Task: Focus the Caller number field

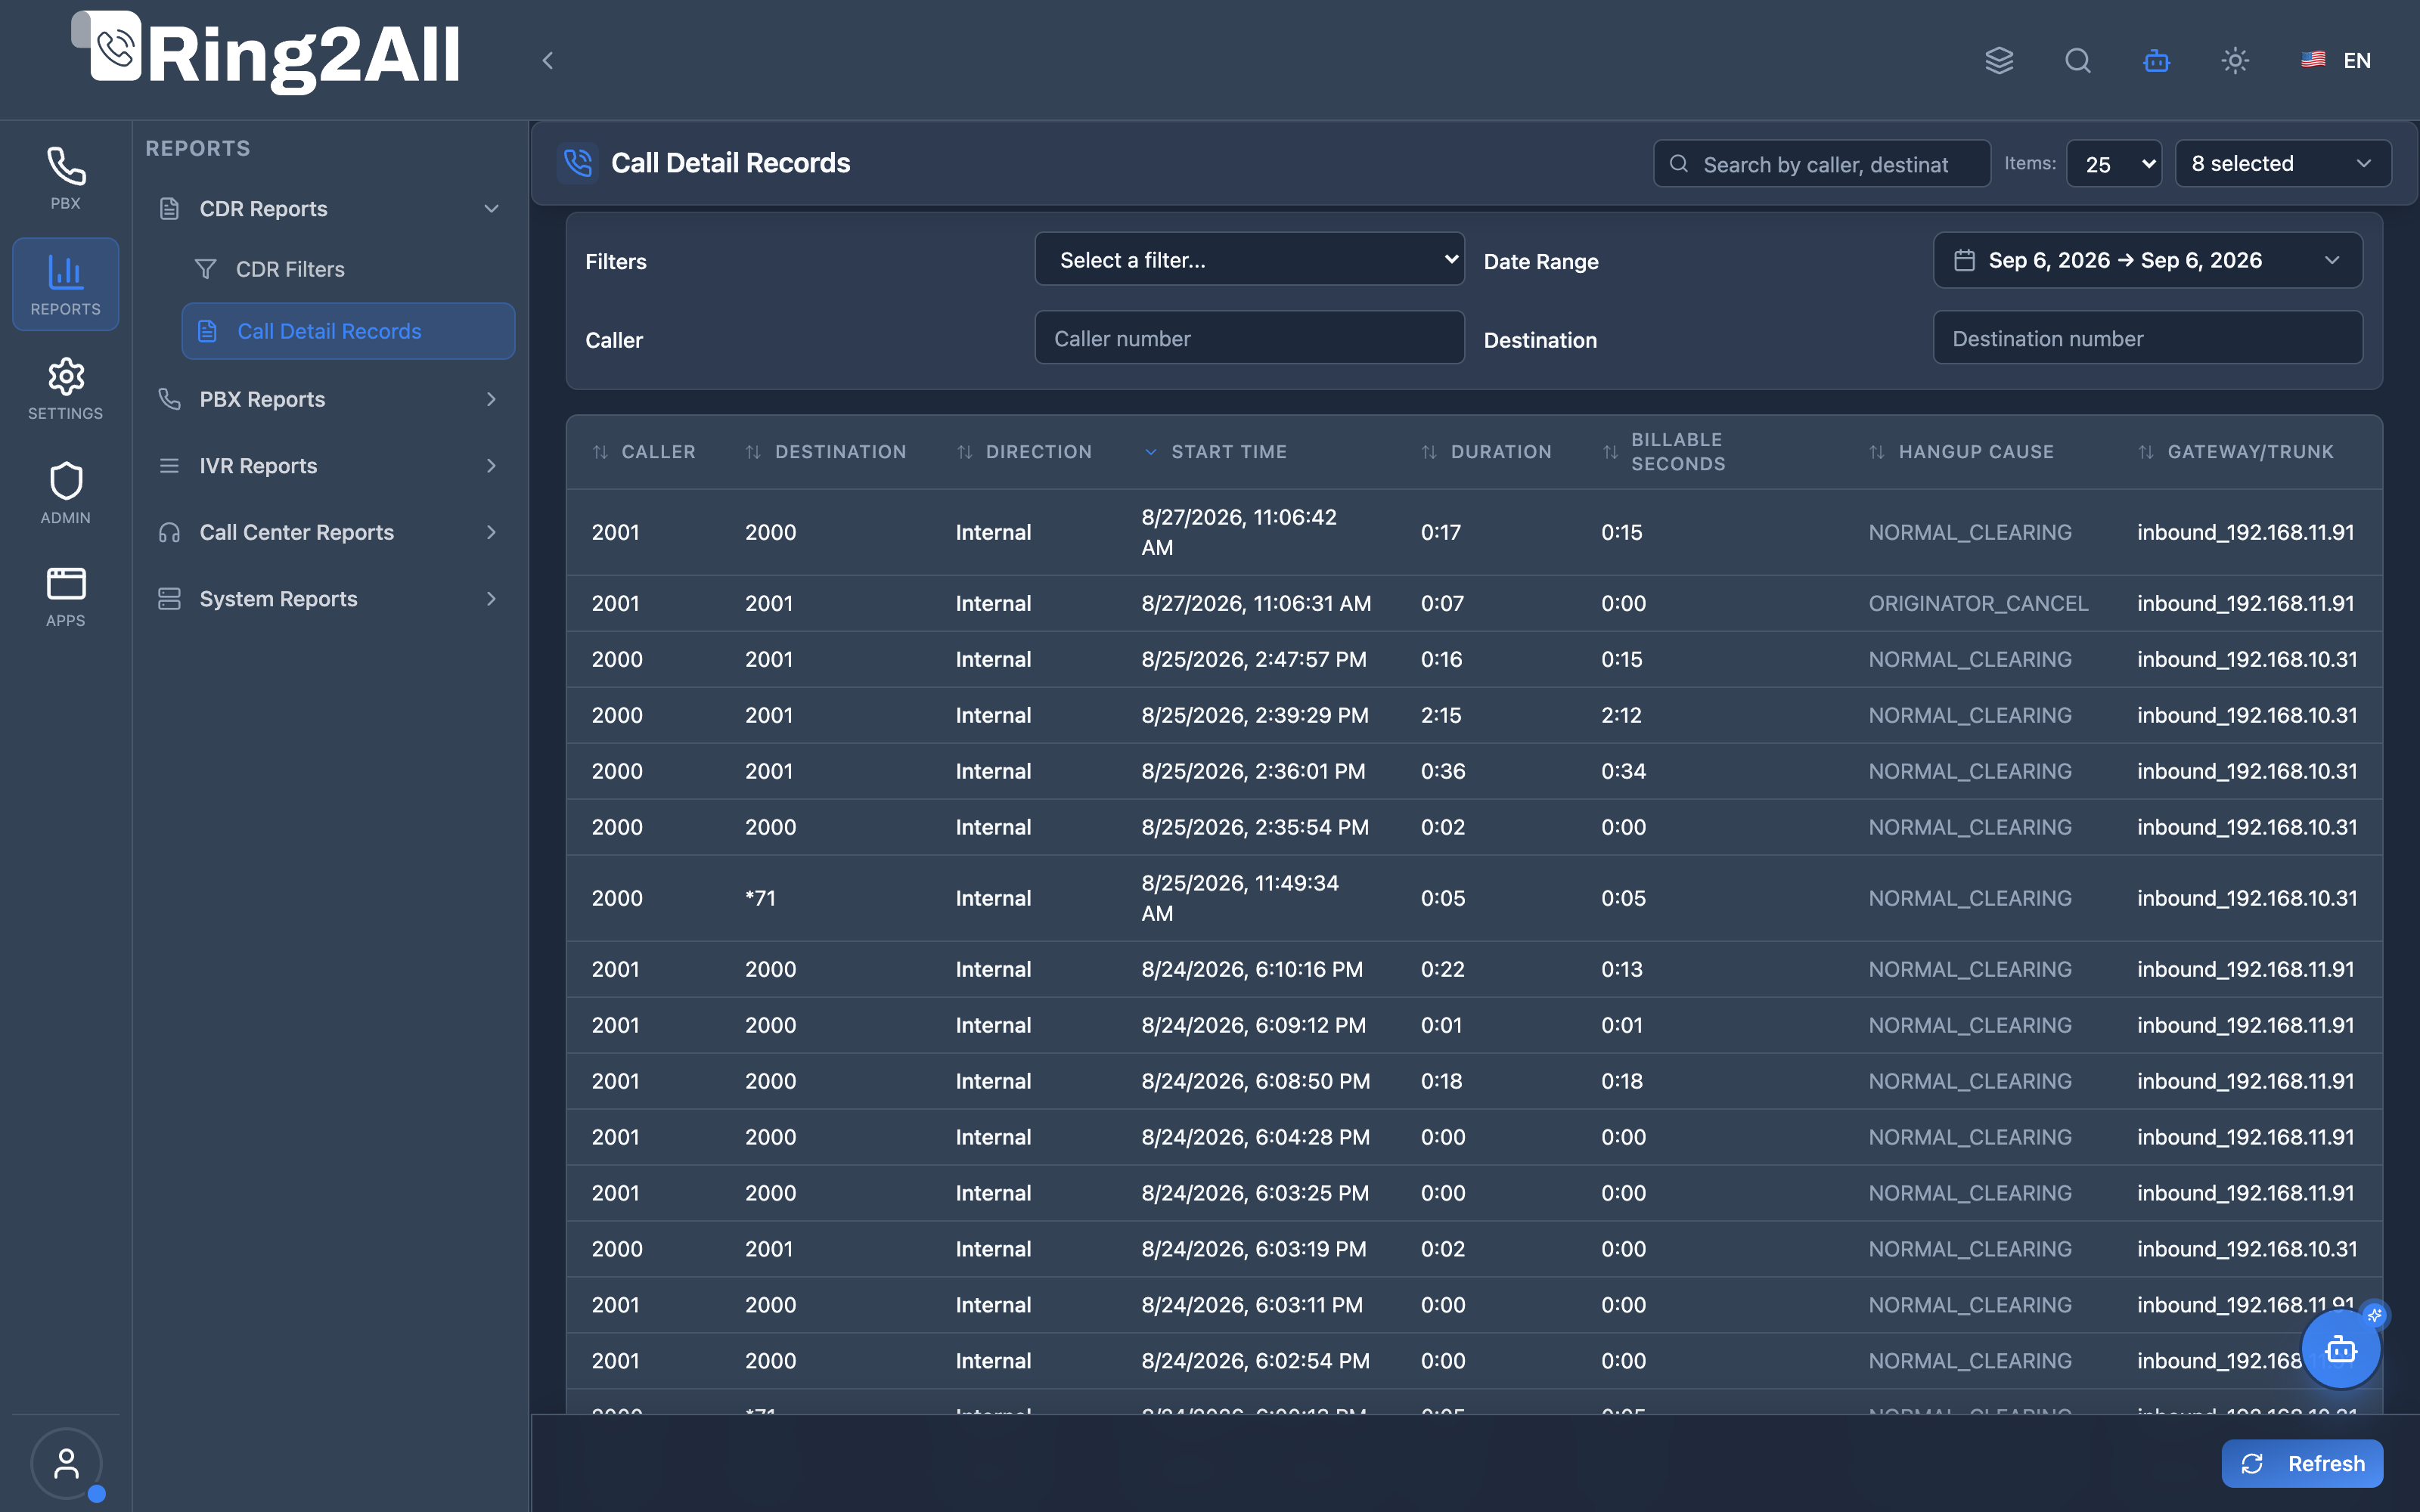Action: tap(1249, 338)
